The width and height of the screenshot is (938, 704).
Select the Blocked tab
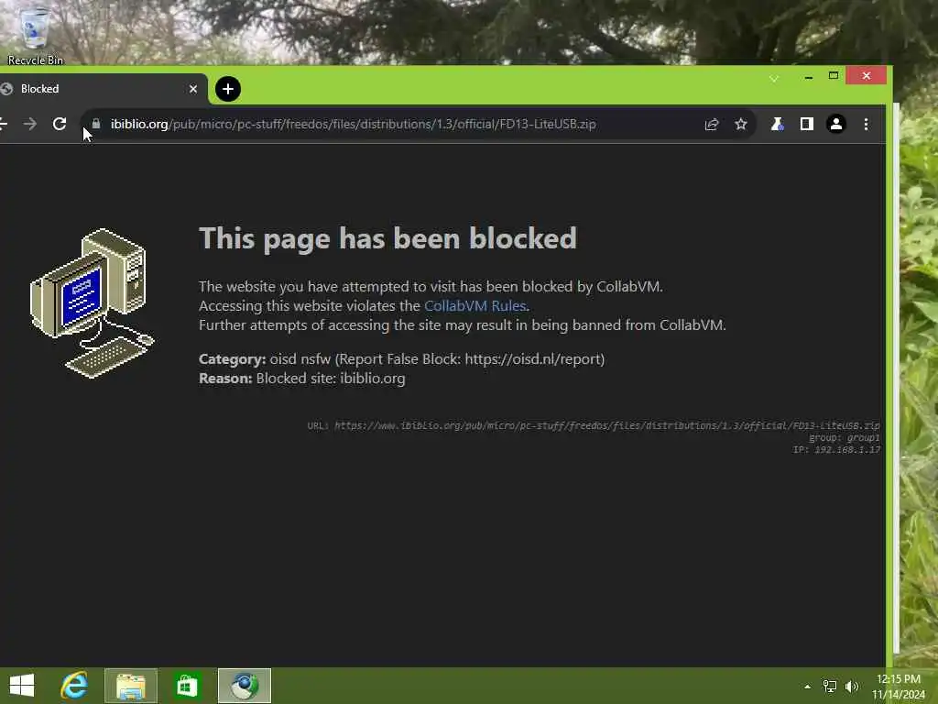click(103, 89)
